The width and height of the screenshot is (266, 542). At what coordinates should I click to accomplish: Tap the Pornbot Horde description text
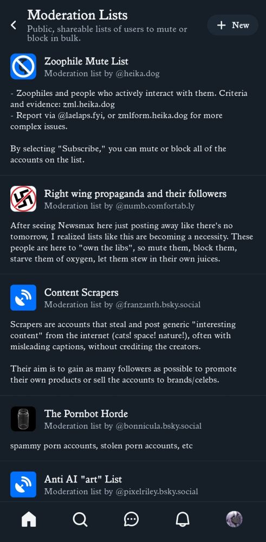(x=101, y=446)
